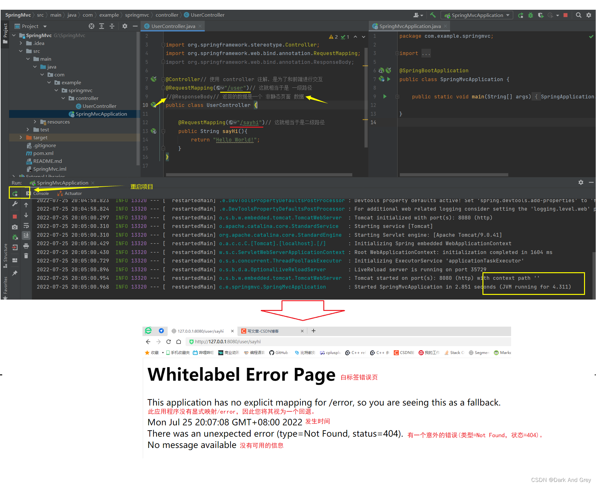Debug application with bug icon in toolbar
Screen dimensions: 596x486
pyautogui.click(x=531, y=15)
